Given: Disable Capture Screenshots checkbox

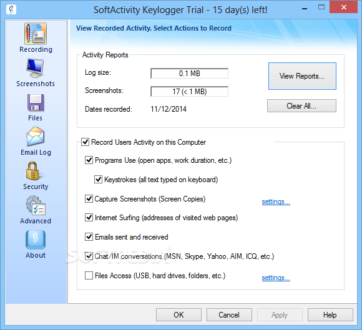Looking at the screenshot, I should [89, 198].
